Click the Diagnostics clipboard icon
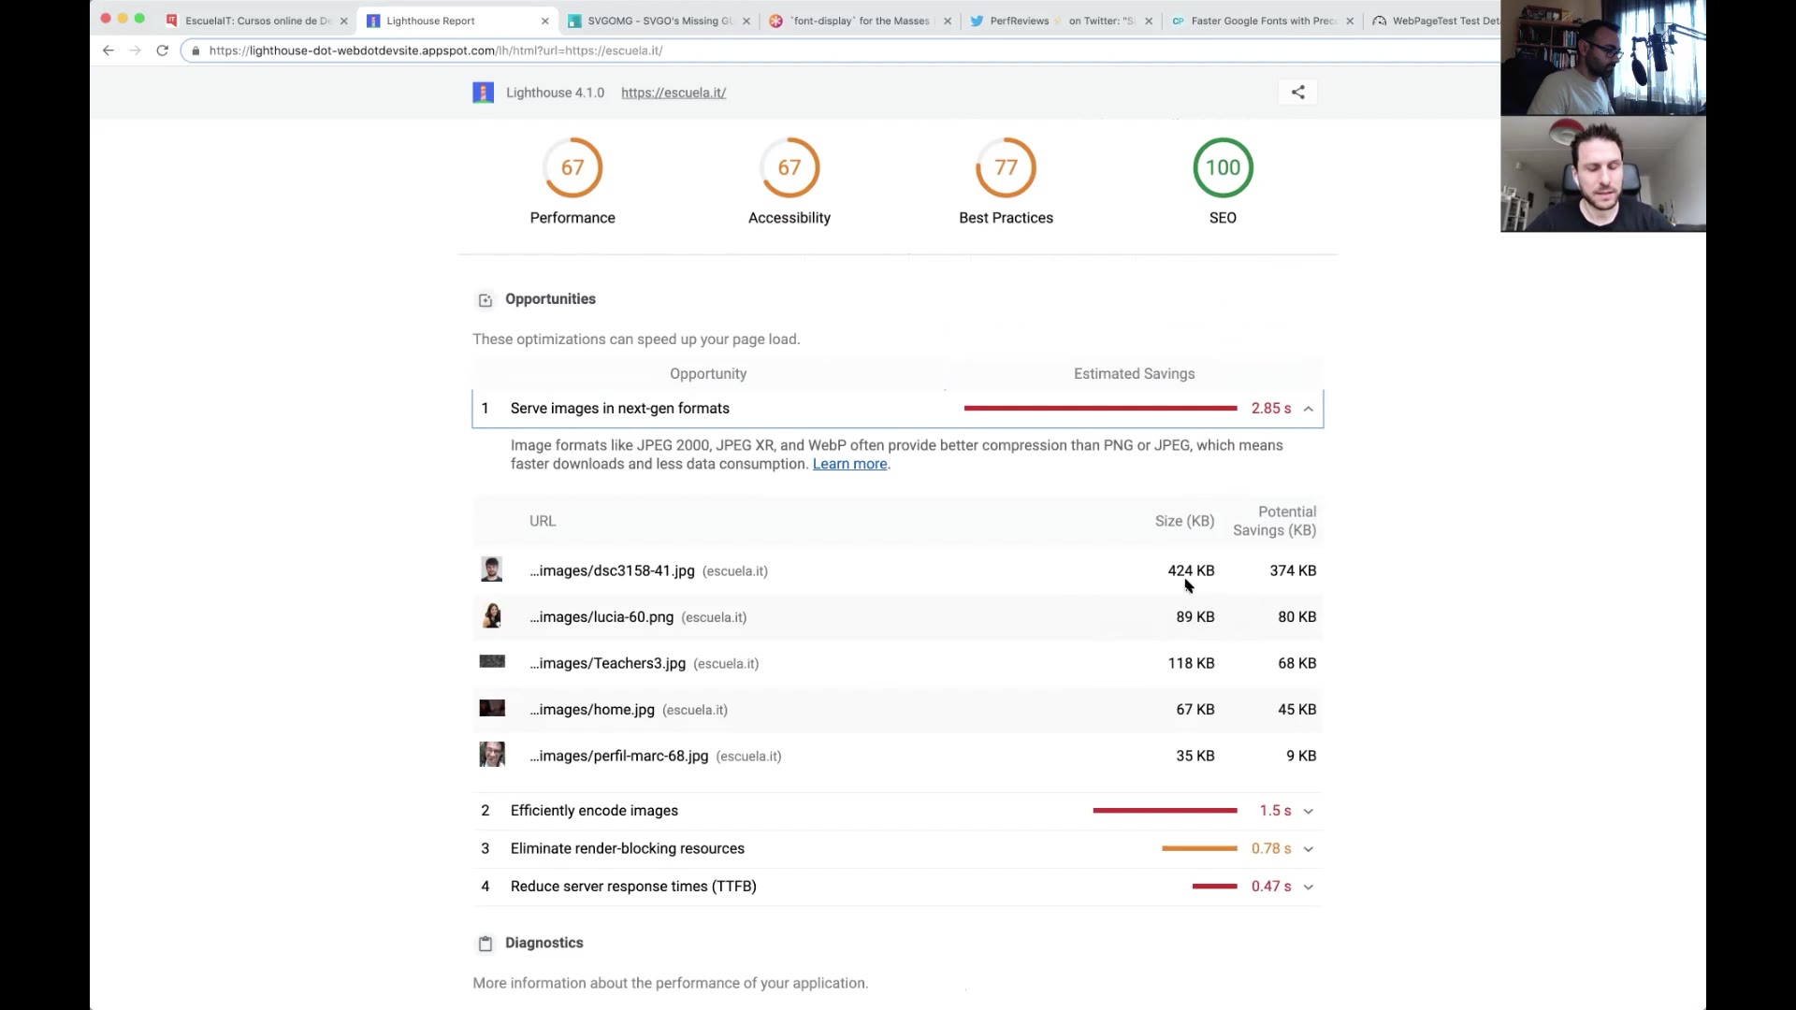 [x=485, y=944]
